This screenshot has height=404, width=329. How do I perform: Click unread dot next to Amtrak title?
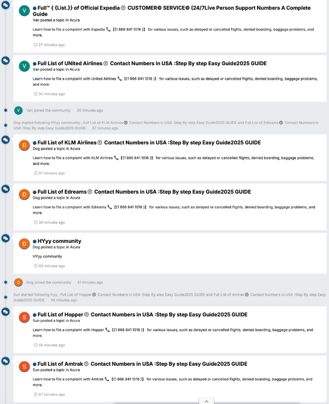34,364
